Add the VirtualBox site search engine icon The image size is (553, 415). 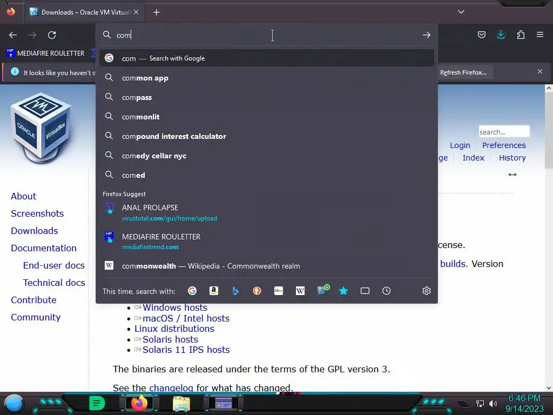pyautogui.click(x=322, y=290)
